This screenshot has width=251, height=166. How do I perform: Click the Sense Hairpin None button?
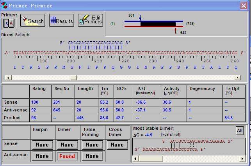43,145
